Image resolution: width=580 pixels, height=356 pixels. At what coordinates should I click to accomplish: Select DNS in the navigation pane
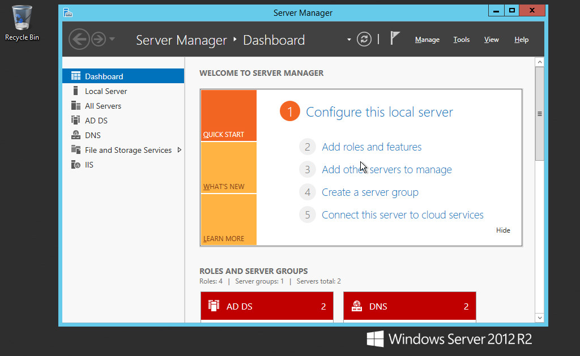tap(123, 135)
